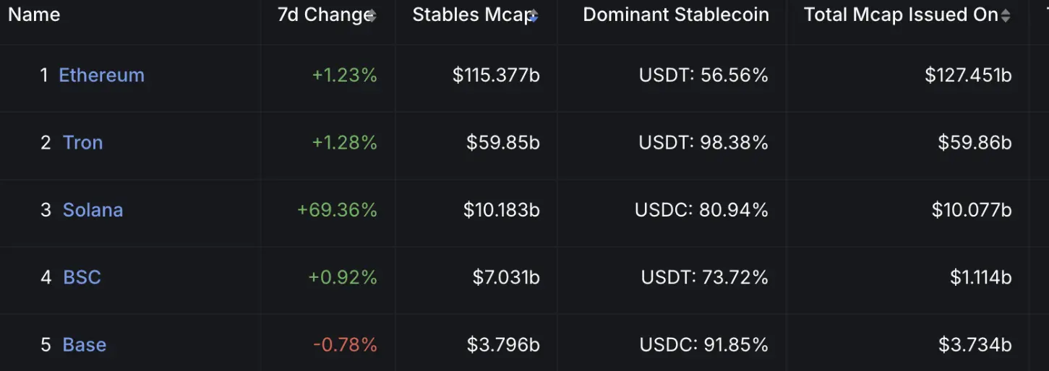Click Base's -0.78% 7d change value
This screenshot has height=371, width=1049.
point(345,345)
